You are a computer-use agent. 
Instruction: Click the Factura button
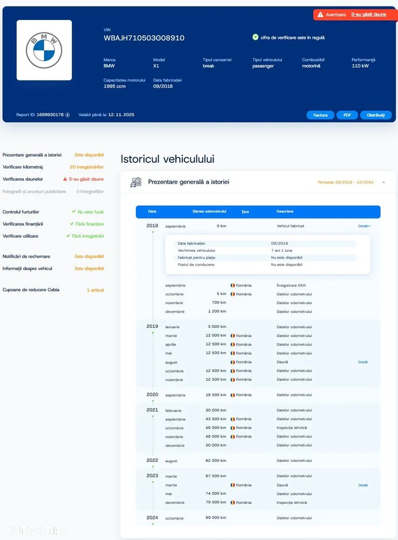(320, 115)
